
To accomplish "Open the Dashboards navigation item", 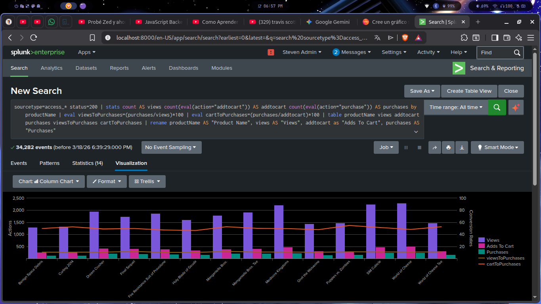I will point(184,68).
